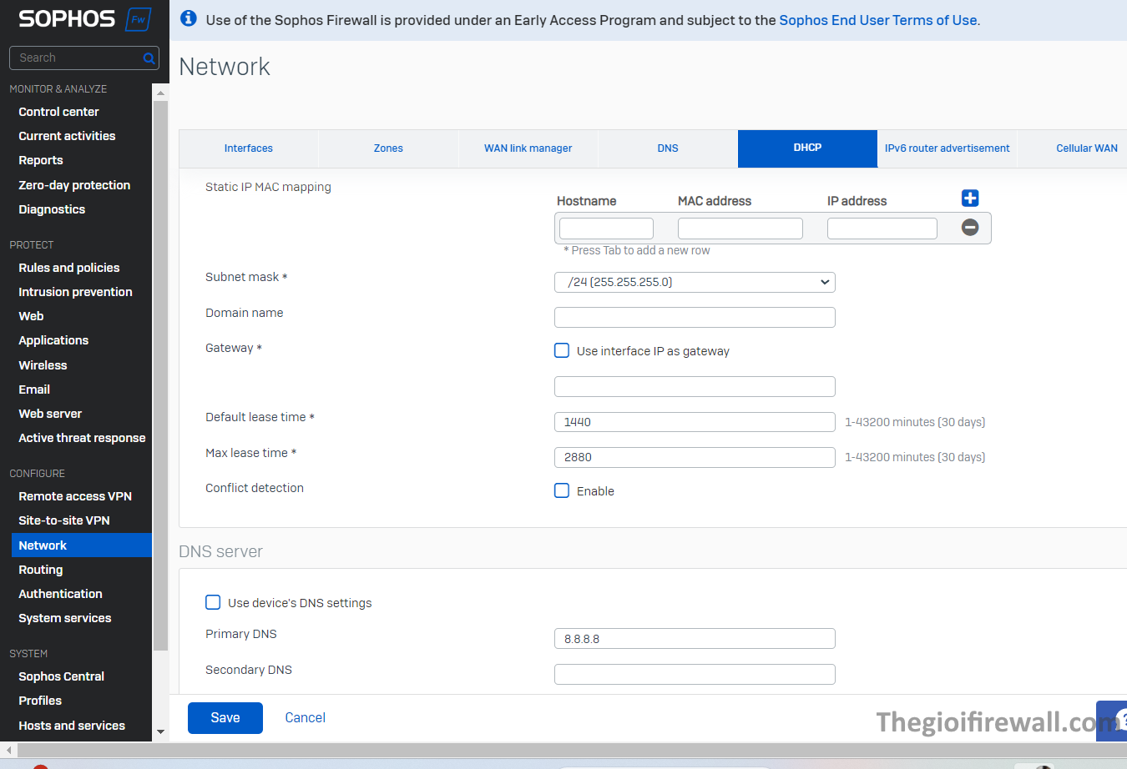Click the MAC address input field
Image resolution: width=1127 pixels, height=769 pixels.
click(x=740, y=229)
